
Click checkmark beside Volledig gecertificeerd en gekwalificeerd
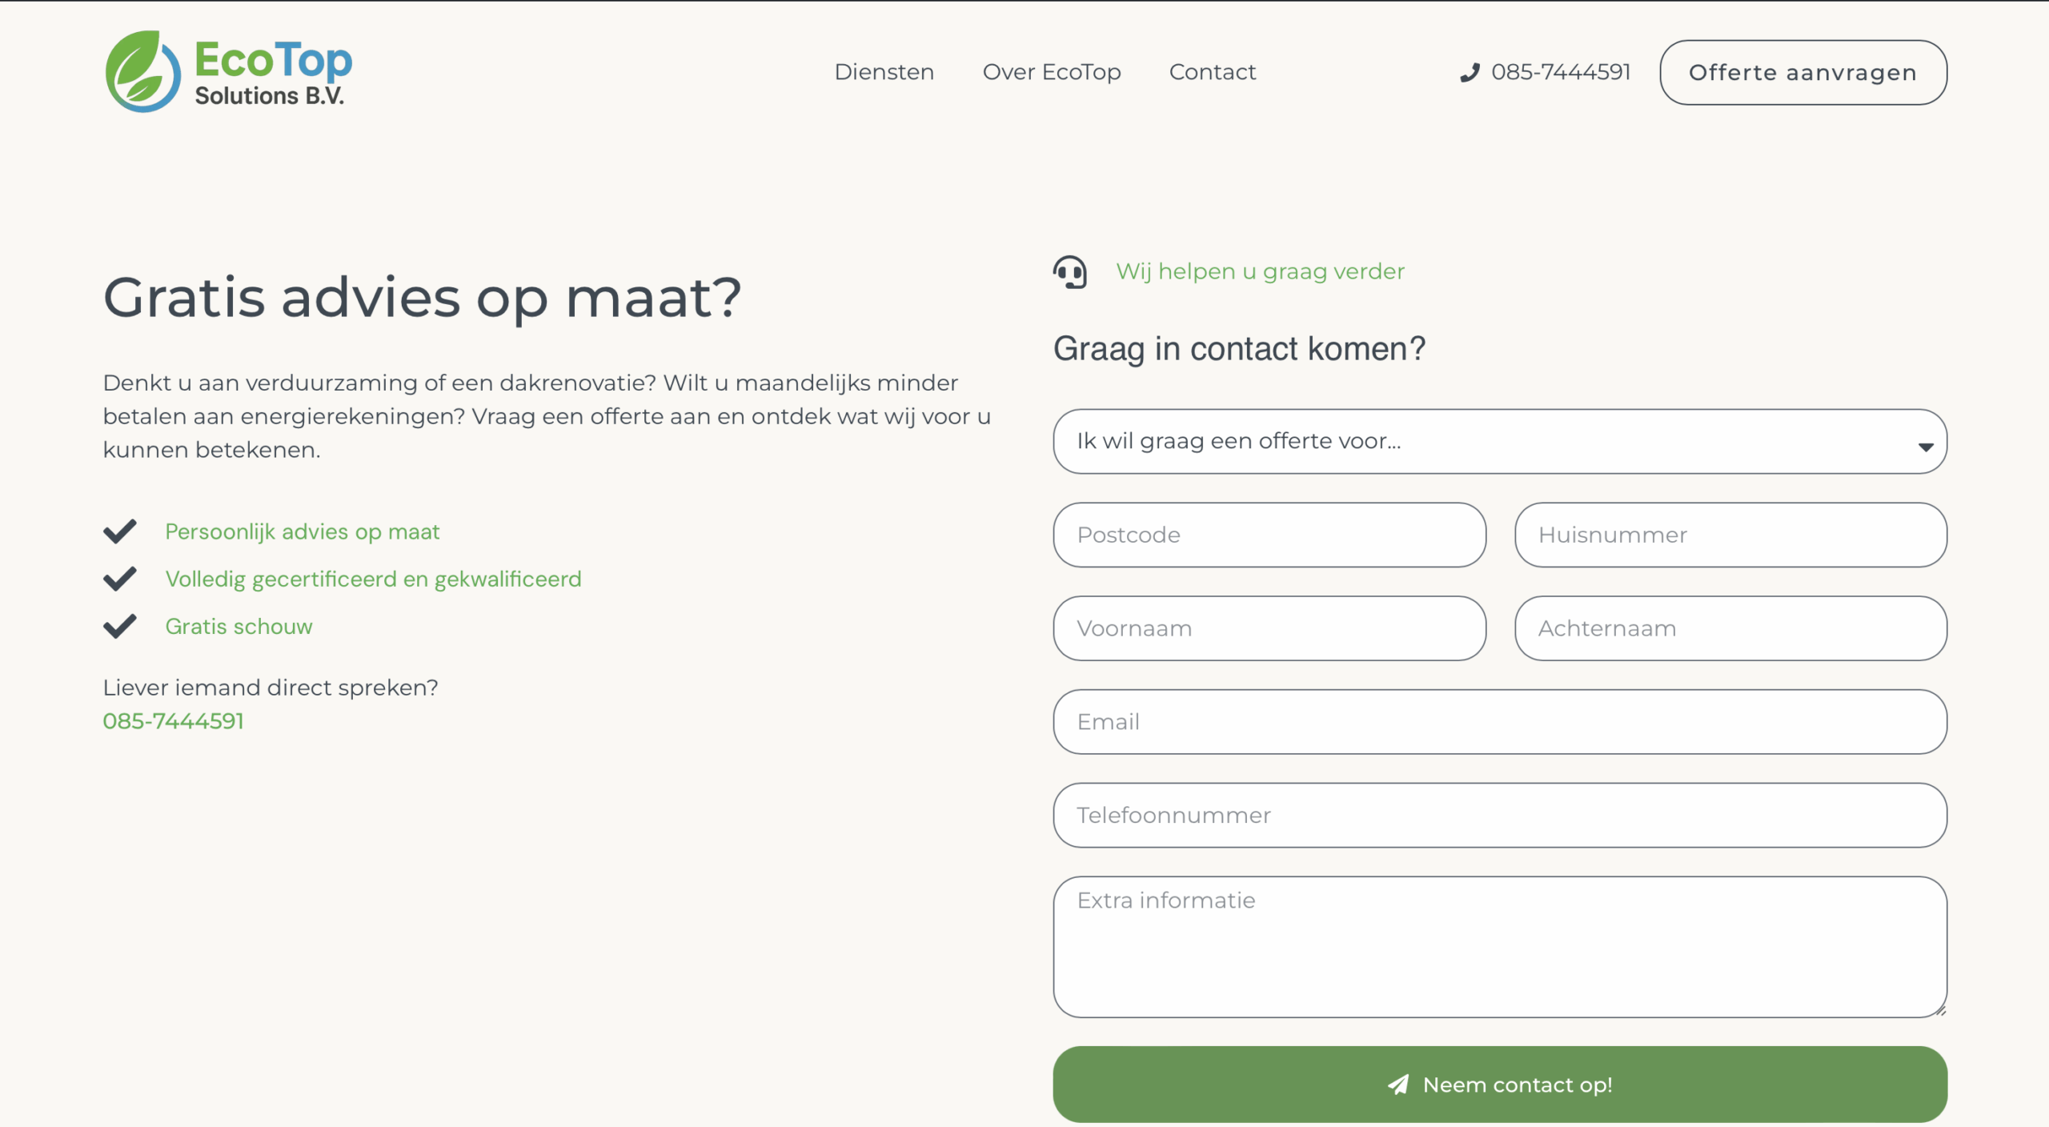pyautogui.click(x=120, y=579)
